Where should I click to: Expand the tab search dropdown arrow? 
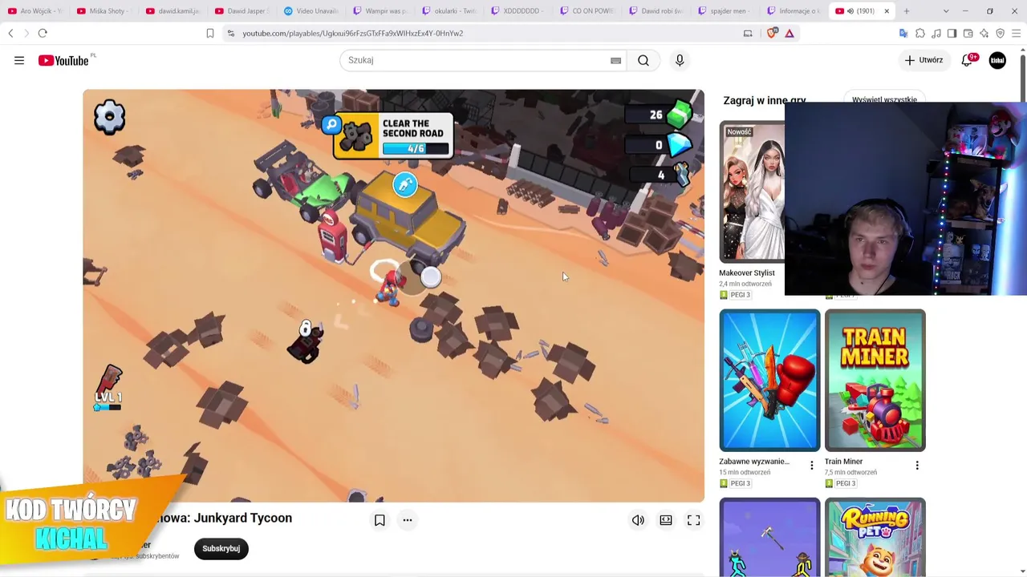click(x=946, y=11)
